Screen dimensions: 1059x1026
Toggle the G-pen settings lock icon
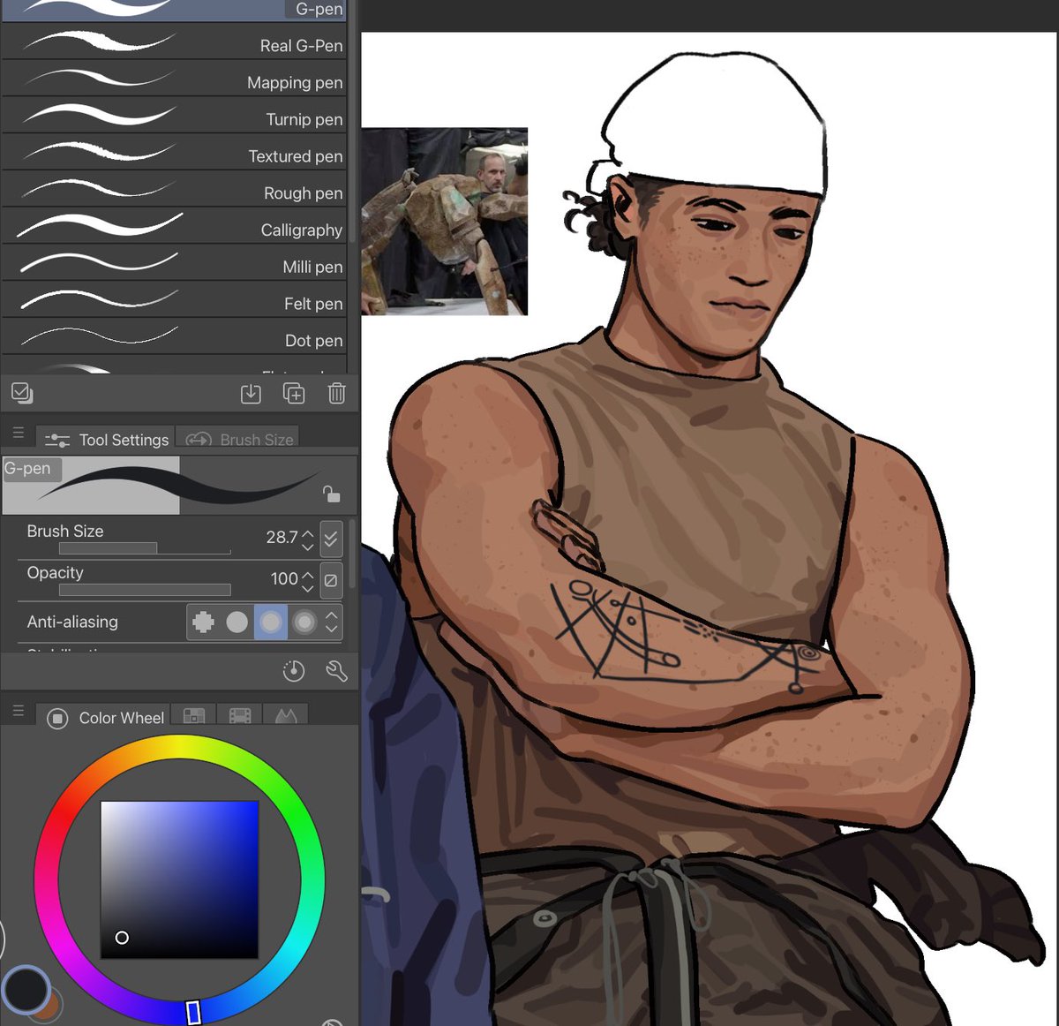click(x=331, y=493)
